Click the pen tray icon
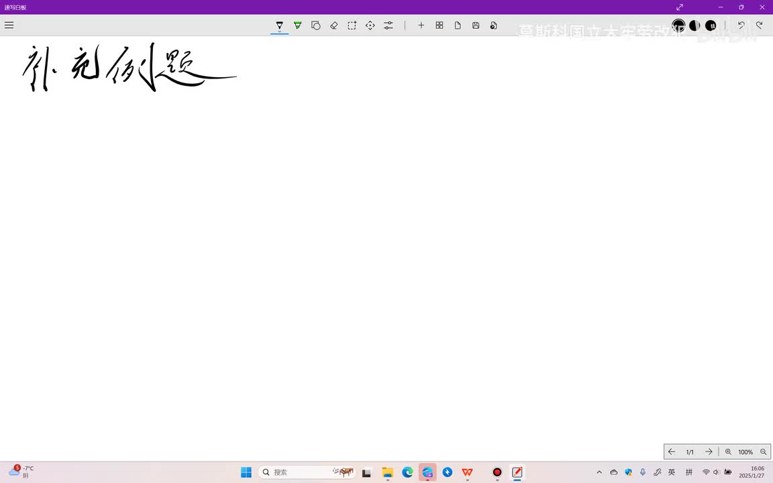The image size is (773, 483). pyautogui.click(x=657, y=472)
